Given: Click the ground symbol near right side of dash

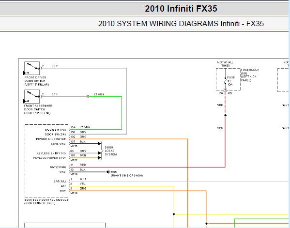Looking at the screenshot, I should tap(108, 172).
